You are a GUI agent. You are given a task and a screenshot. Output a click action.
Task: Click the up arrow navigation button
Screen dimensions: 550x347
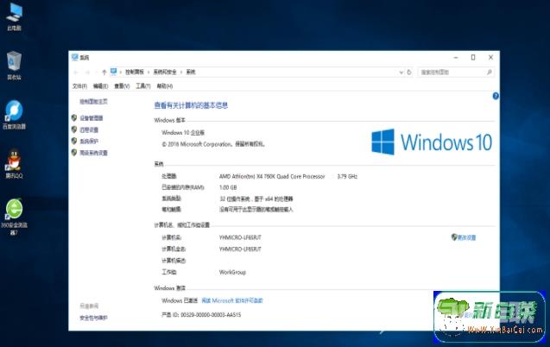[104, 73]
